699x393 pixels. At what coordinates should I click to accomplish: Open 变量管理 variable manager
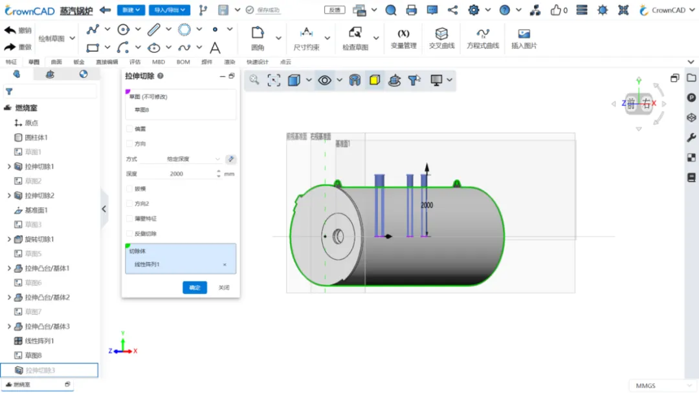pos(403,38)
